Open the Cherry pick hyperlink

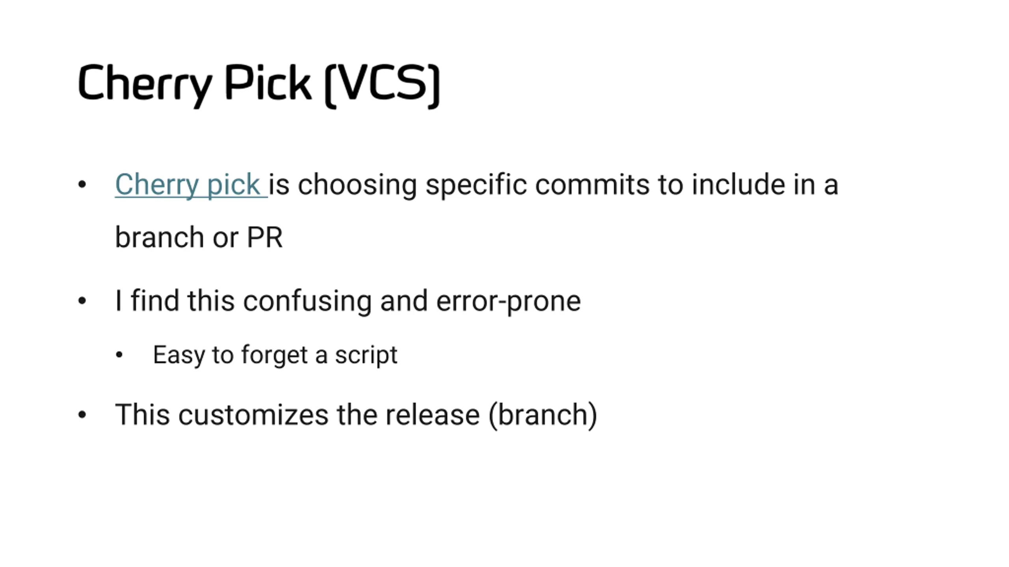click(191, 185)
